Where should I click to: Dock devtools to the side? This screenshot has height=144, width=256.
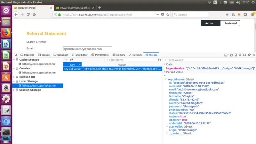[244, 55]
